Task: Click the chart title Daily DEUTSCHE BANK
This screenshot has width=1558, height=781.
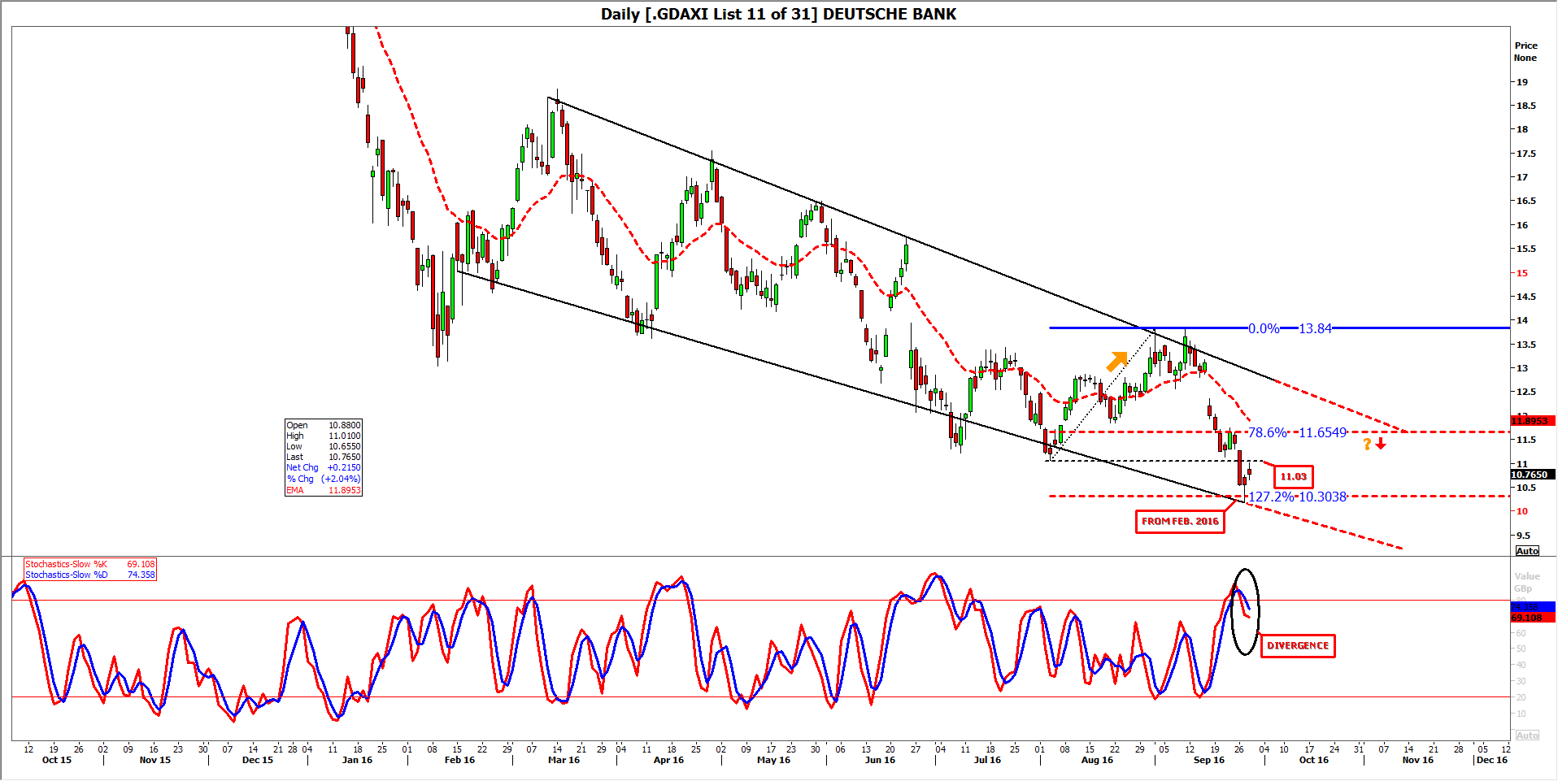Action: click(778, 14)
